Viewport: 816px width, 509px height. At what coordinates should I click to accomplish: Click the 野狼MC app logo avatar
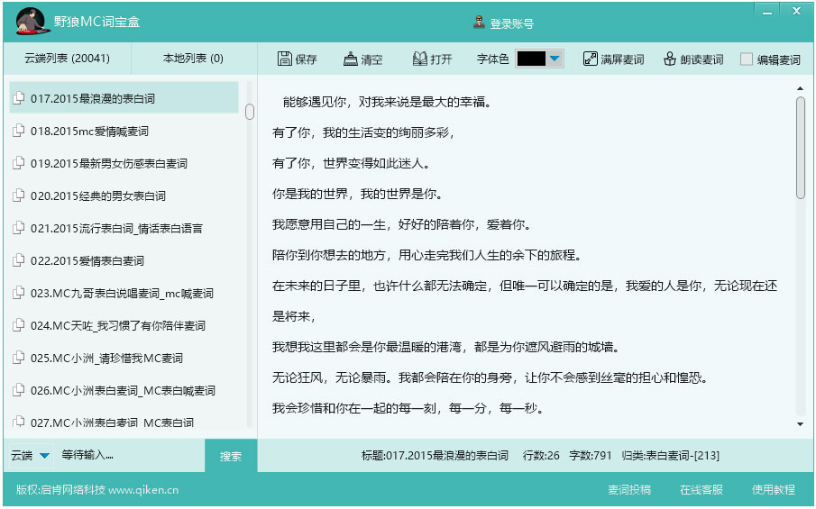coord(31,22)
